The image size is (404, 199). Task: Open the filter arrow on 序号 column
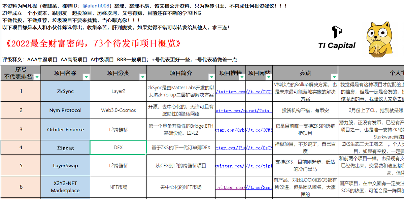coord(37,77)
